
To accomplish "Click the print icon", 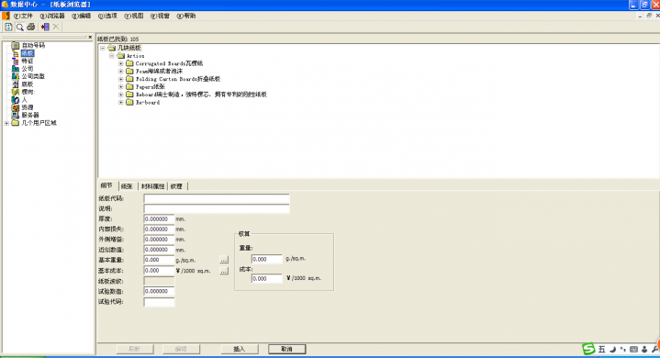I will point(30,27).
